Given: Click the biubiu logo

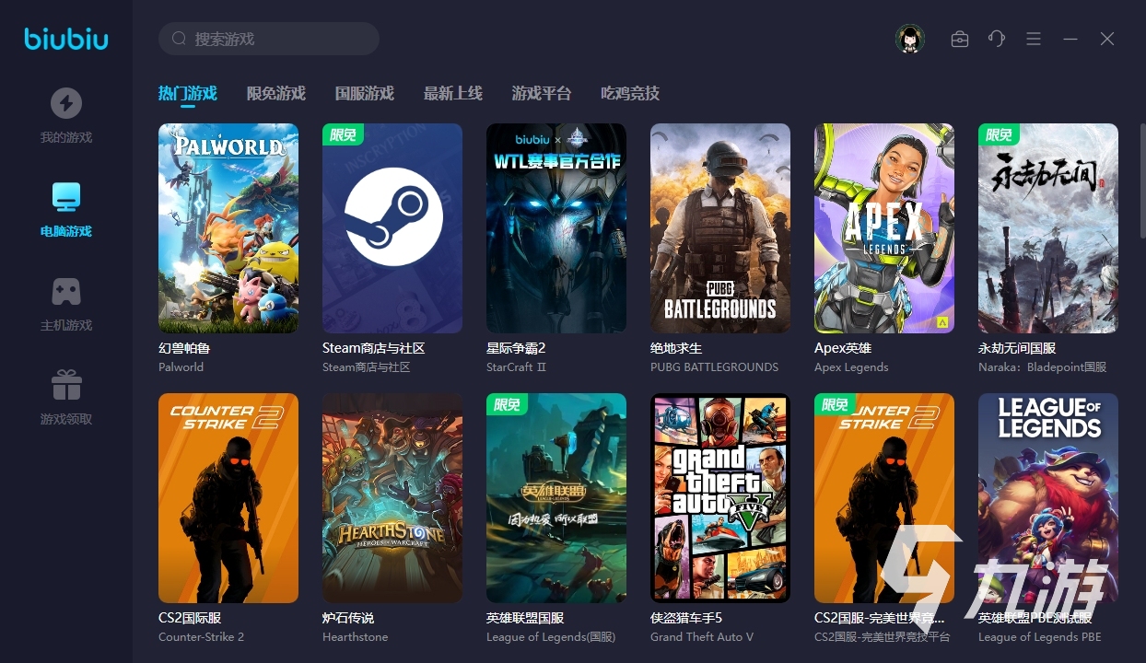Looking at the screenshot, I should (x=66, y=39).
